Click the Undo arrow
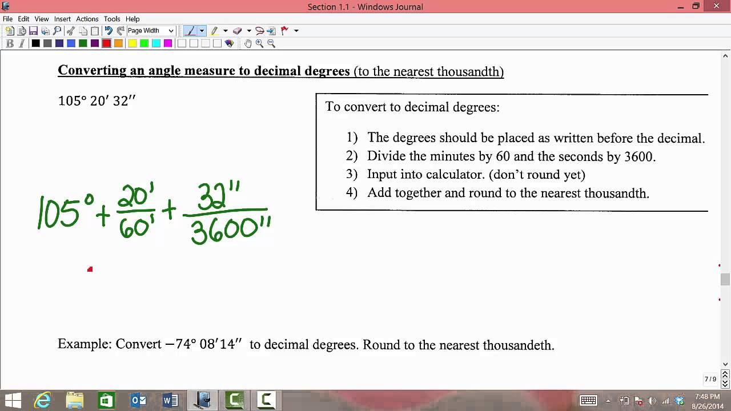Screen dimensions: 731x411 click(x=109, y=31)
